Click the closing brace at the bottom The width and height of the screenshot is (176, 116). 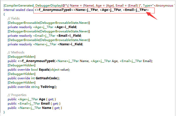(x=4, y=112)
